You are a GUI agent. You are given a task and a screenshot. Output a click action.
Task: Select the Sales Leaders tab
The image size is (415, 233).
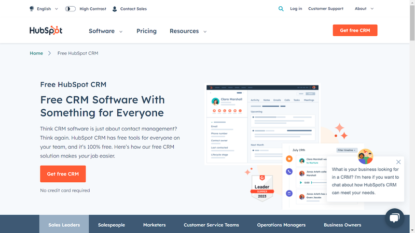[64, 224]
